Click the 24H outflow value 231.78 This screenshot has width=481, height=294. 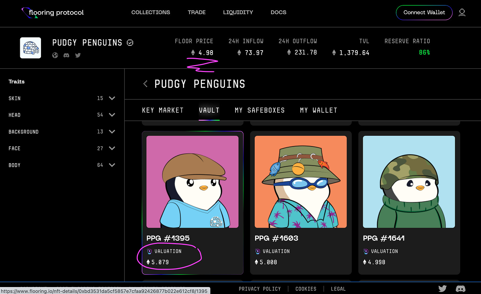pyautogui.click(x=306, y=53)
